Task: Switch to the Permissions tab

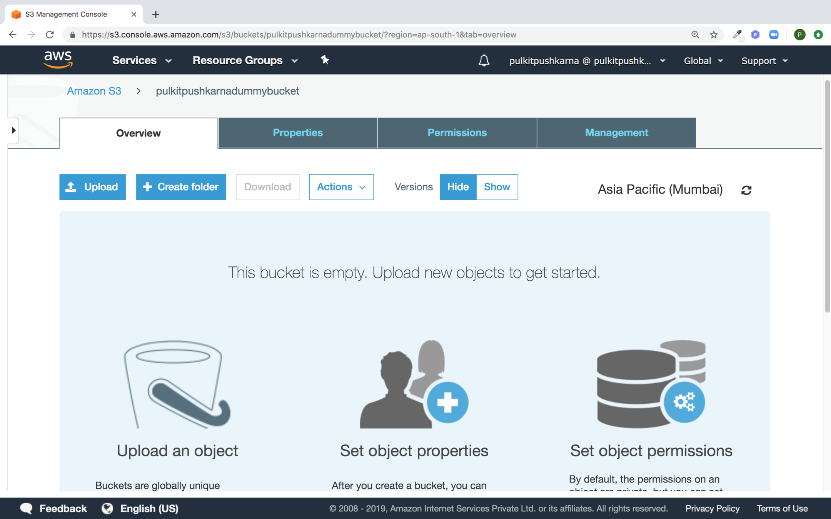Action: (x=457, y=133)
